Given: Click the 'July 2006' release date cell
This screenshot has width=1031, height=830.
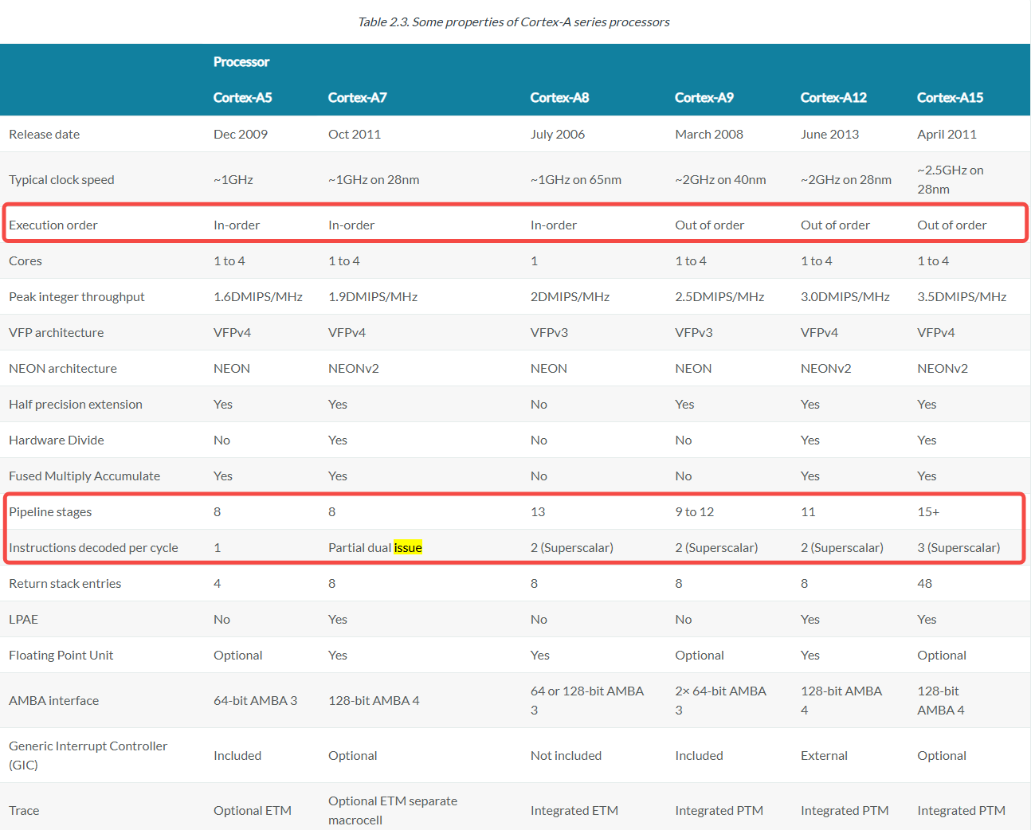Looking at the screenshot, I should pyautogui.click(x=558, y=135).
